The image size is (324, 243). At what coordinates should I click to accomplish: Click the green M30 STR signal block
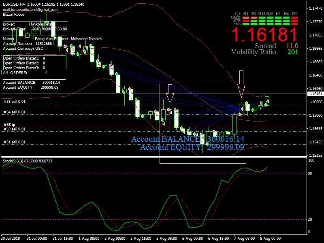pos(270,21)
